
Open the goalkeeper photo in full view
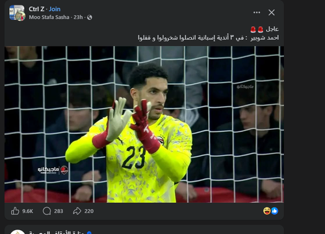pyautogui.click(x=144, y=124)
